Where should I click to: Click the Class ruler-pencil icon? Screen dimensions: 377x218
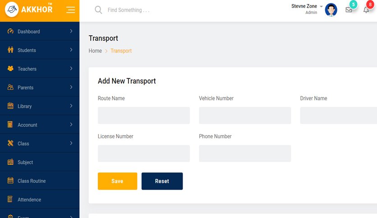(10, 143)
